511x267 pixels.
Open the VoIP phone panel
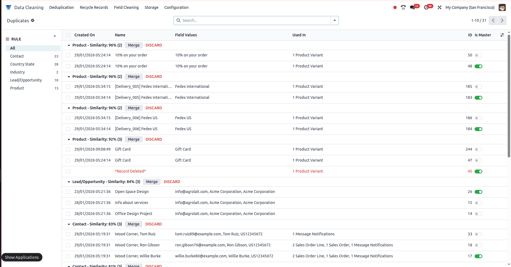[403, 7]
